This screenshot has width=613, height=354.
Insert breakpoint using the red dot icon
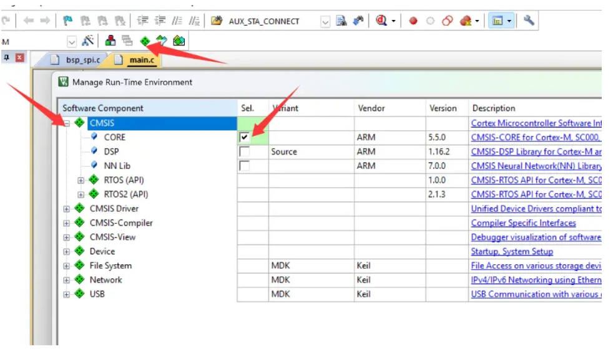click(413, 21)
